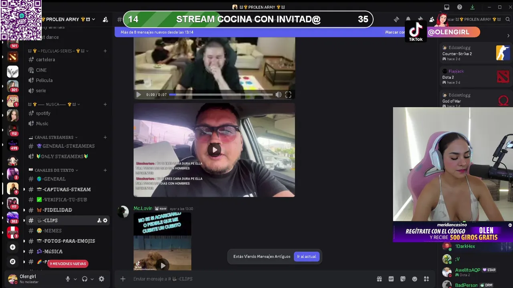
Task: Collapse the CANALES DE TEXTO category
Action: coord(53,170)
